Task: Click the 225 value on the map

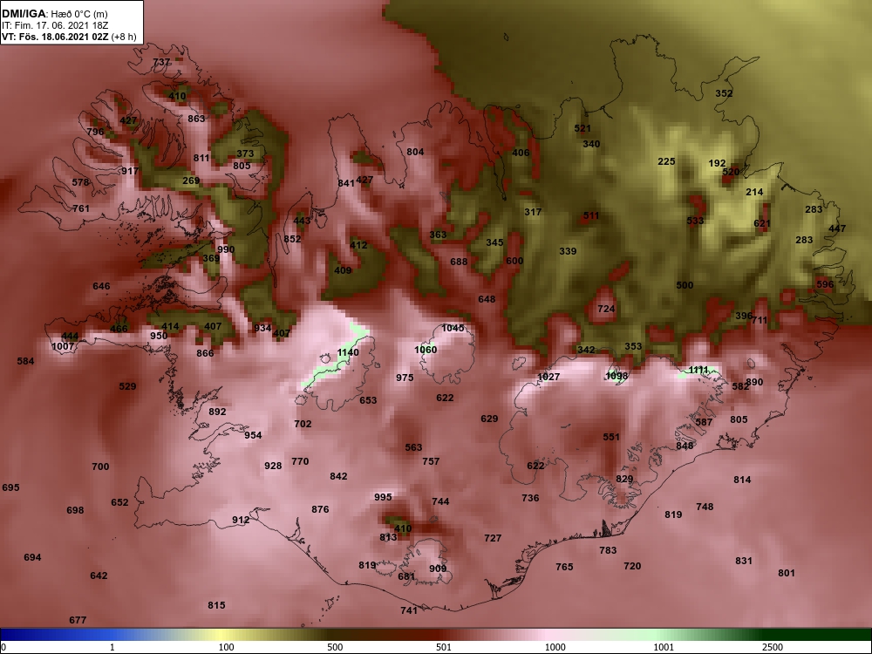Action: tap(666, 161)
